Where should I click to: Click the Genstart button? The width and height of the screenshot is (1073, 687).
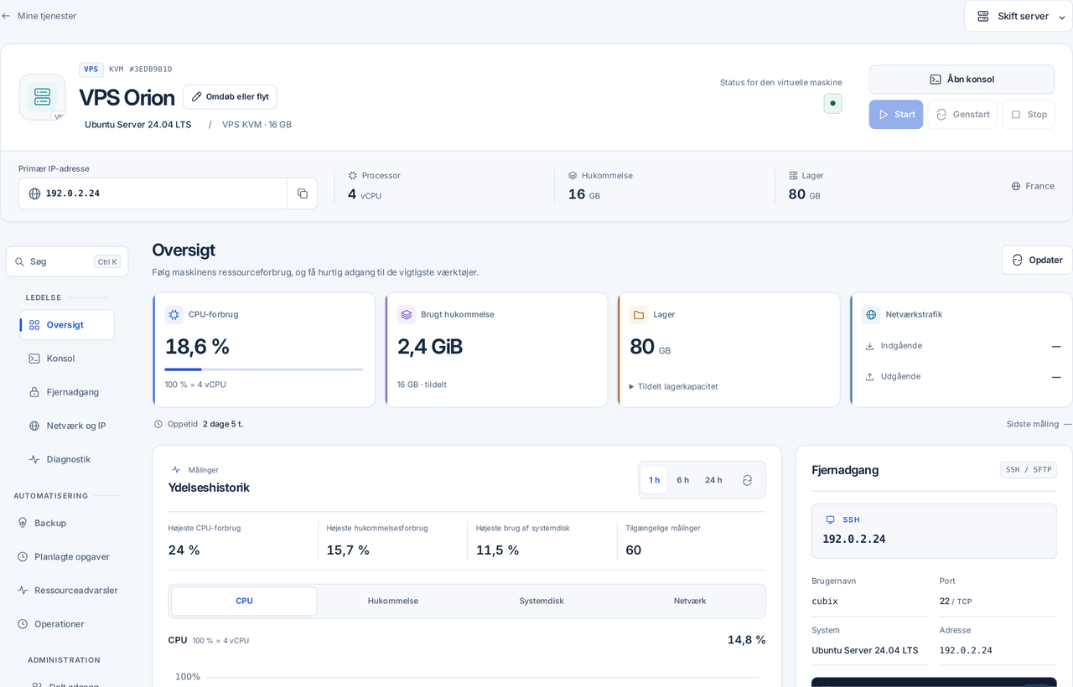pyautogui.click(x=962, y=115)
